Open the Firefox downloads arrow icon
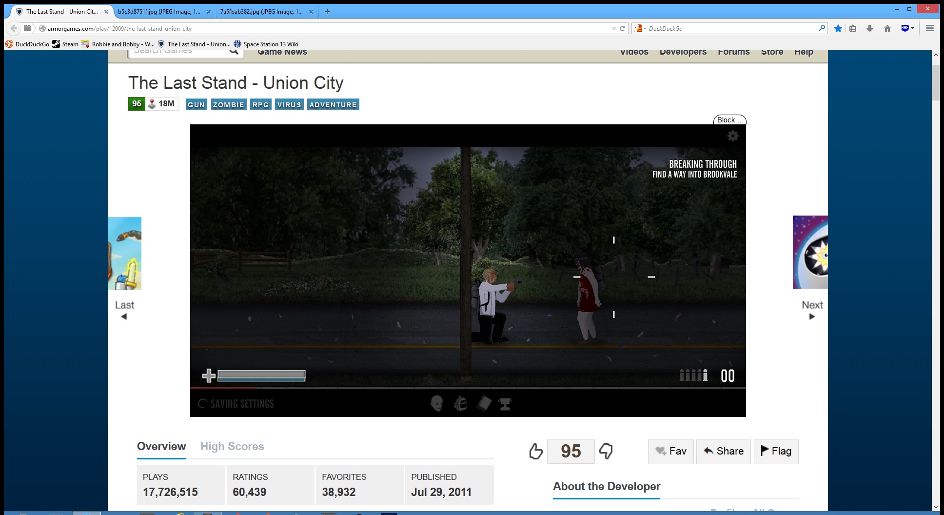This screenshot has height=515, width=944. (869, 28)
